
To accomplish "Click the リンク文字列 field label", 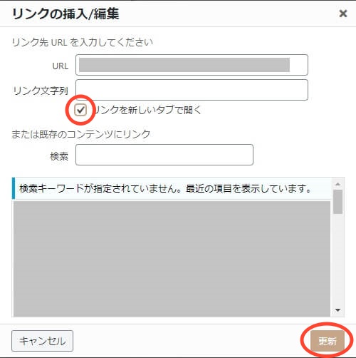I will coord(41,91).
